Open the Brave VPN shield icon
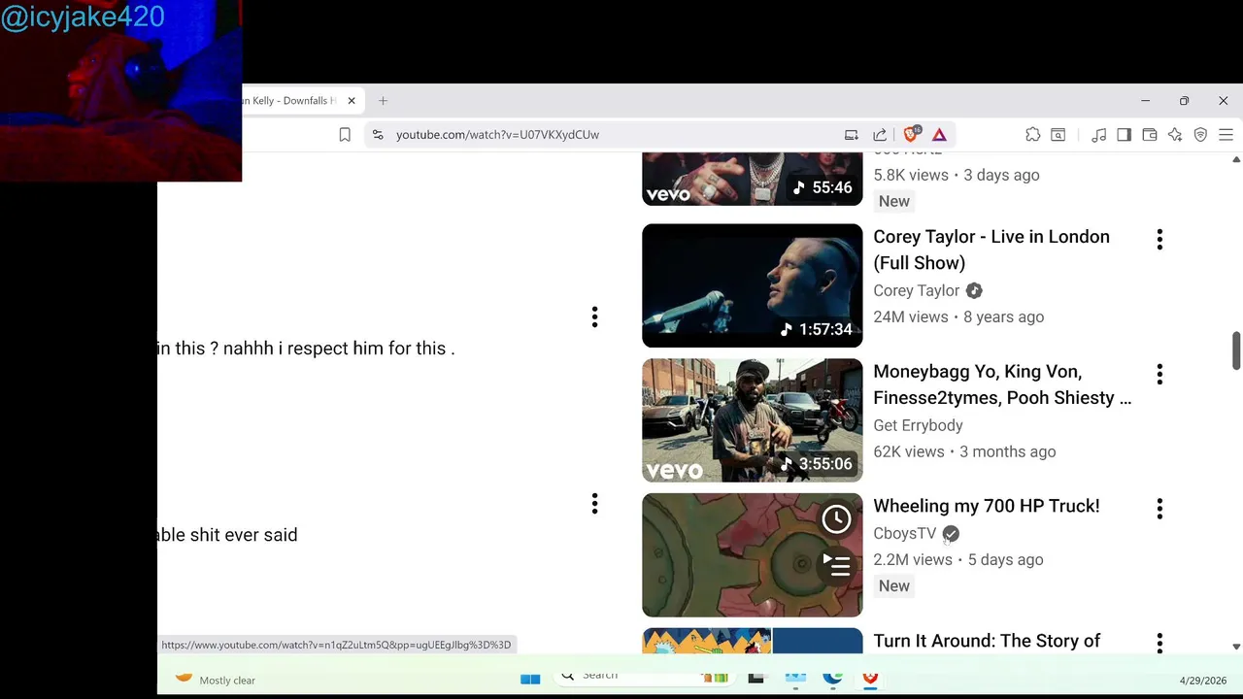This screenshot has height=699, width=1243. tap(1200, 134)
